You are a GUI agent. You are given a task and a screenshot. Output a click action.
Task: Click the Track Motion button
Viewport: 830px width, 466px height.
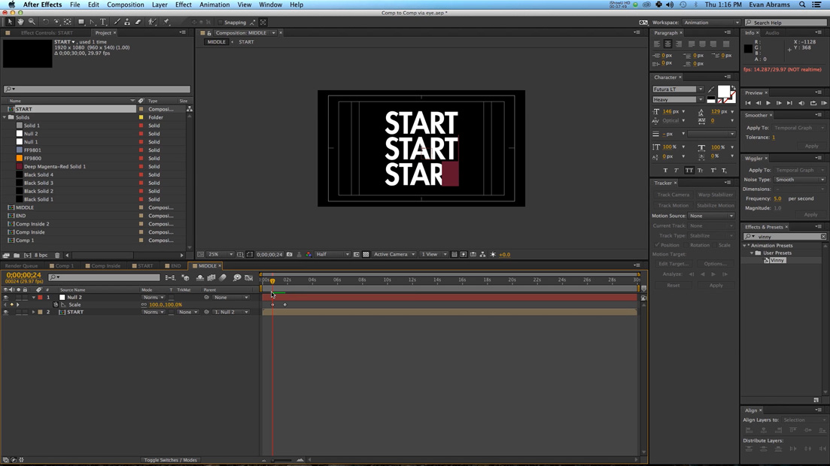point(673,205)
